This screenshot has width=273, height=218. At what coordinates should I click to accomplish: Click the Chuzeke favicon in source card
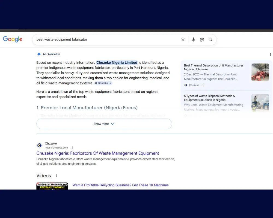pyautogui.click(x=186, y=85)
